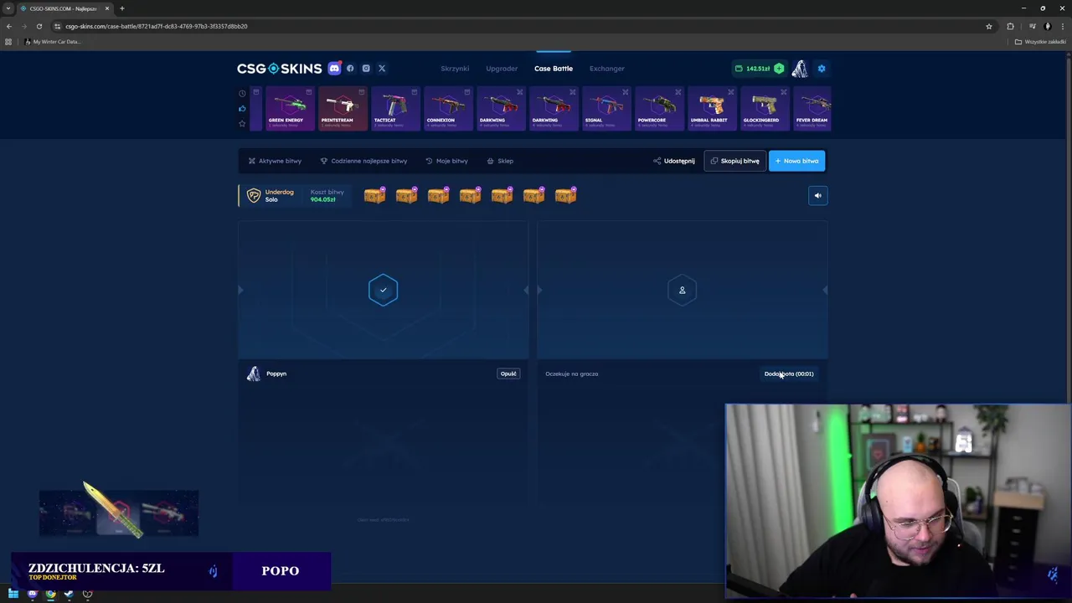This screenshot has height=603, width=1072.
Task: Open Chrome three-dot menu
Action: point(1062,26)
